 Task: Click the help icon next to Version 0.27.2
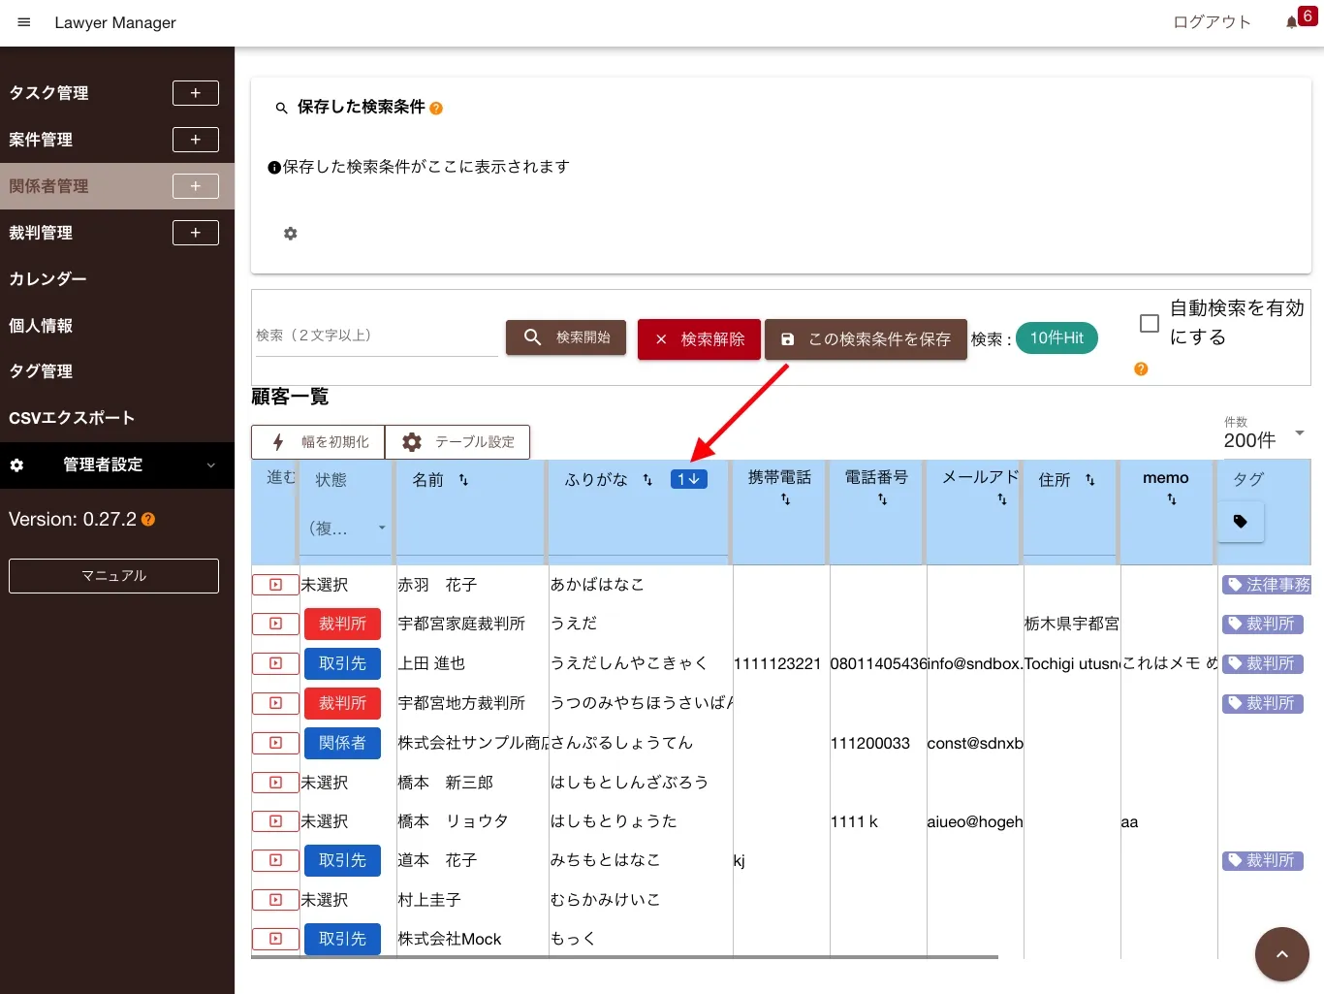coord(148,520)
